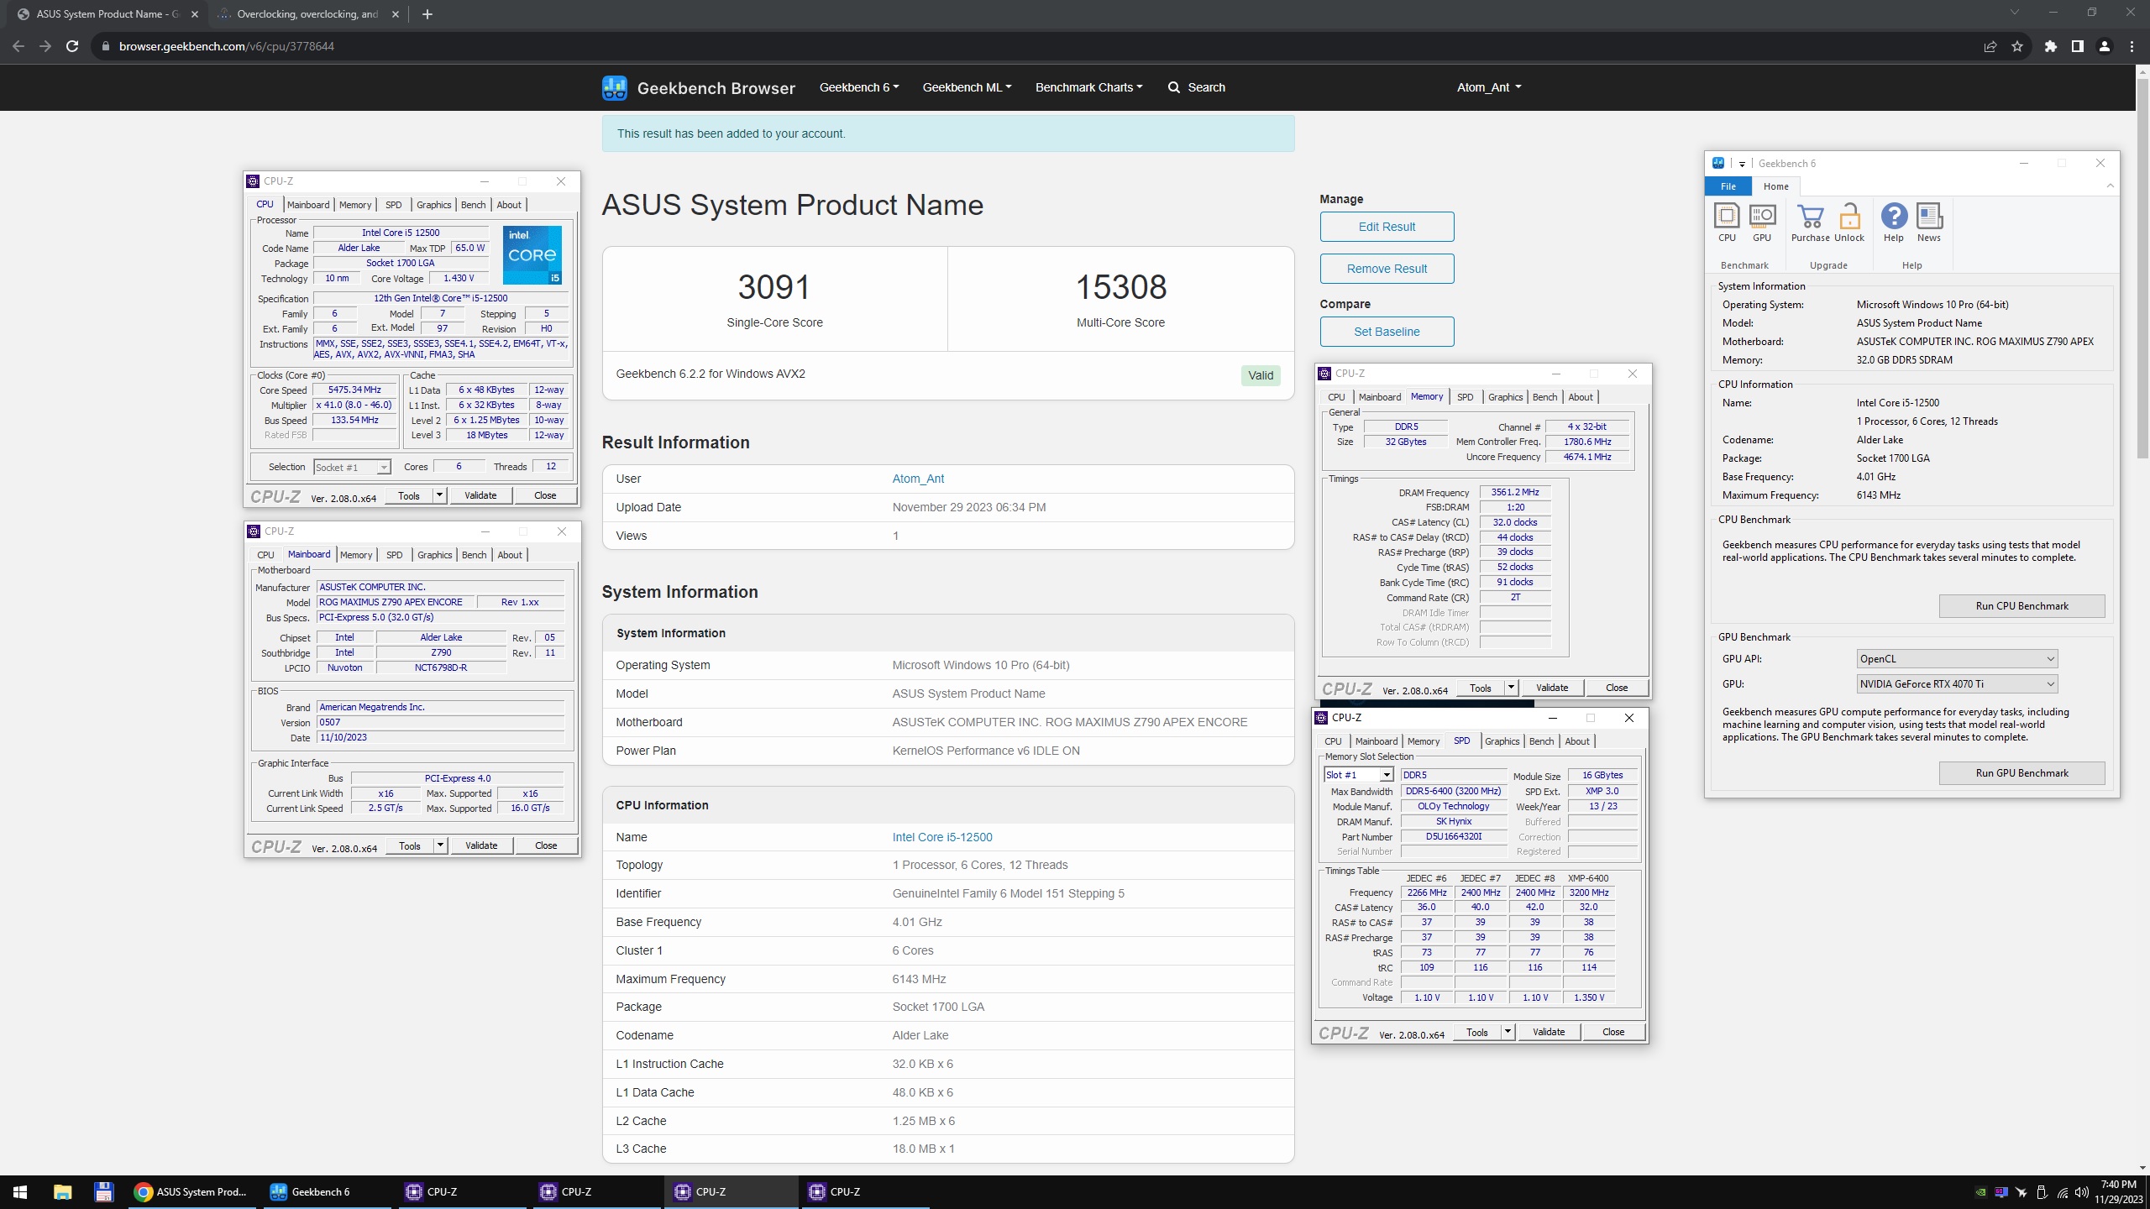Open the Chrome profile icon

(x=2105, y=46)
